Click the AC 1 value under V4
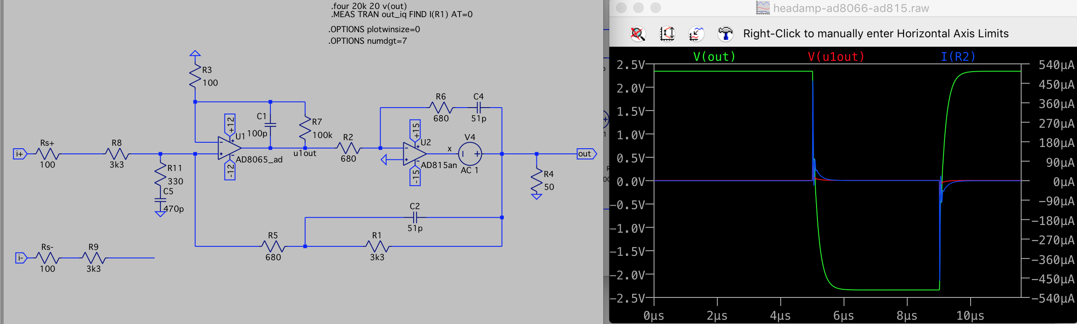 pyautogui.click(x=469, y=170)
